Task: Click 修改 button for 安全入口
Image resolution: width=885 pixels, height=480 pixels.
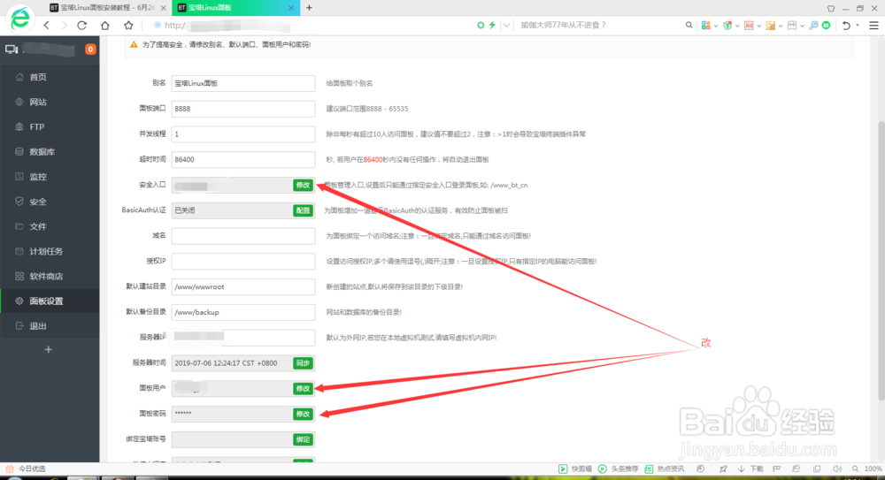Action: [303, 185]
